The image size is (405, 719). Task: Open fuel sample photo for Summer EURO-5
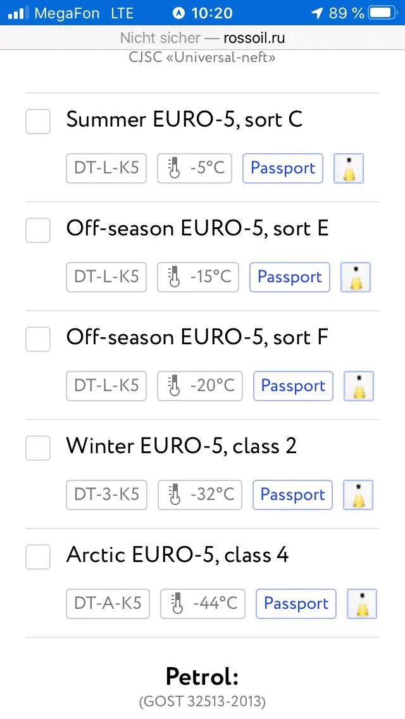349,168
